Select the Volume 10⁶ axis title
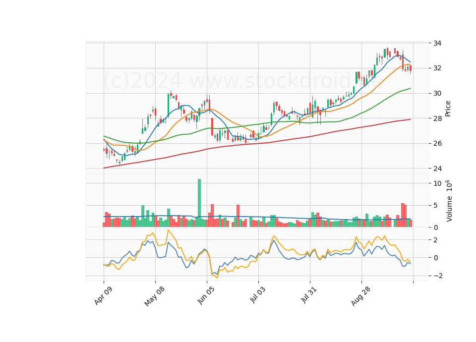Image resolution: width=476 pixels, height=342 pixels. coord(449,201)
